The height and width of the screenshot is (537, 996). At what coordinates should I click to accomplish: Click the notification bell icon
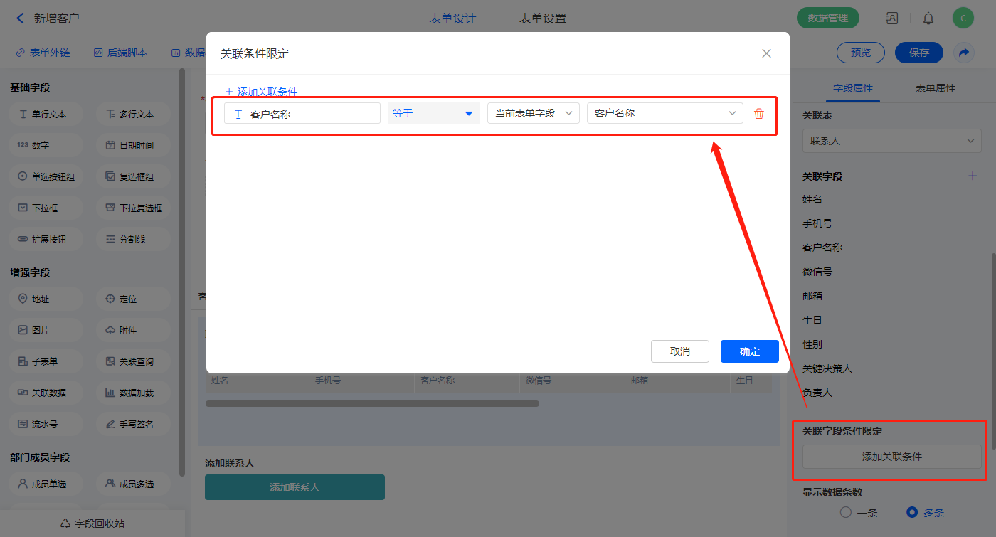928,18
